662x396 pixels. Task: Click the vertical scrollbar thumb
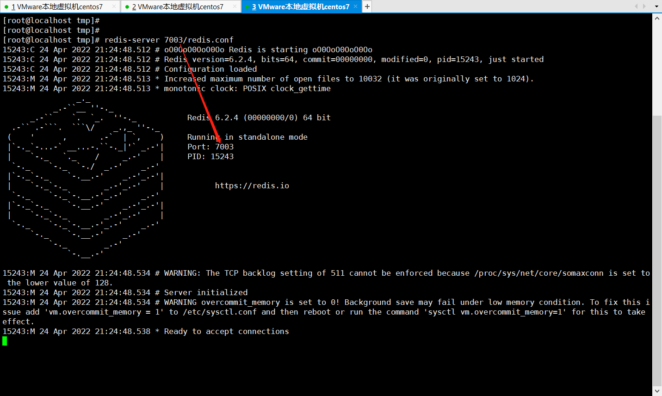click(657, 250)
